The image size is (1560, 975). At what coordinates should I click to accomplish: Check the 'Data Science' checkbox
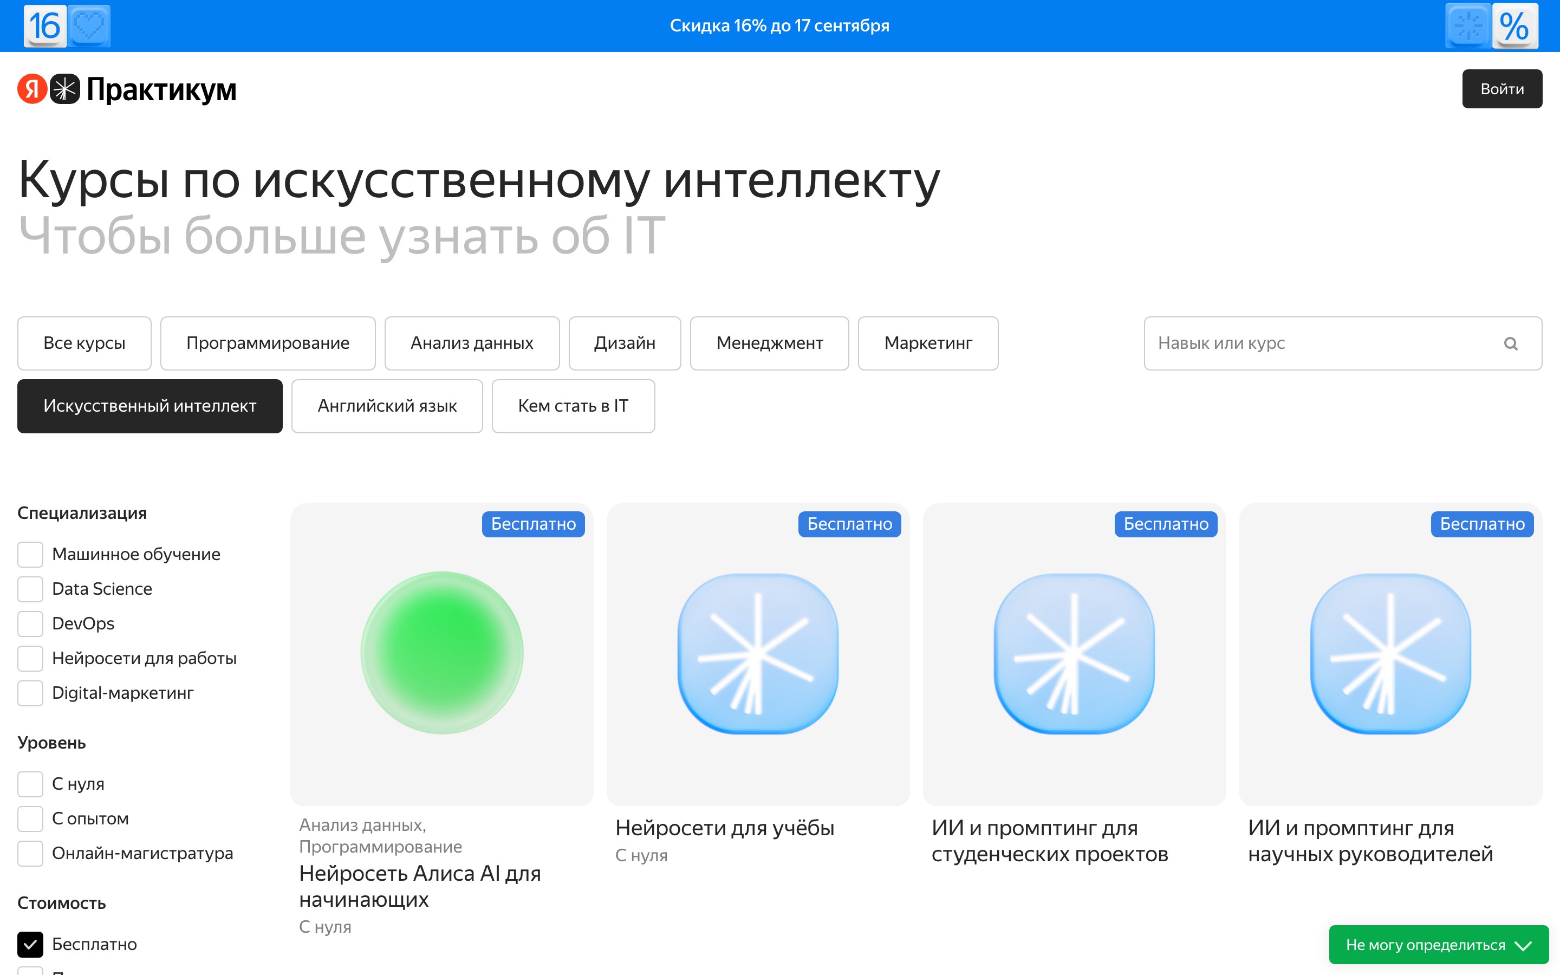(30, 589)
